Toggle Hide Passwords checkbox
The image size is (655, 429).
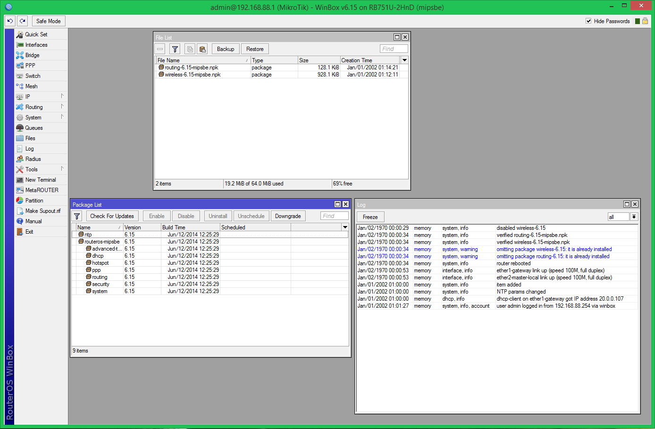point(588,21)
